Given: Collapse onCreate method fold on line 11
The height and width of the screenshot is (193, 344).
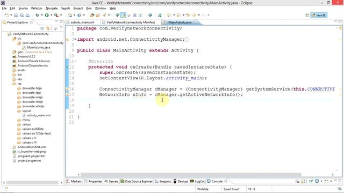Looking at the screenshot, I should (x=75, y=62).
